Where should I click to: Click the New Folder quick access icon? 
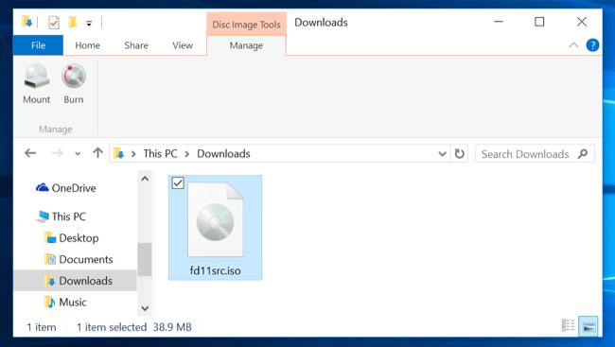pos(73,23)
